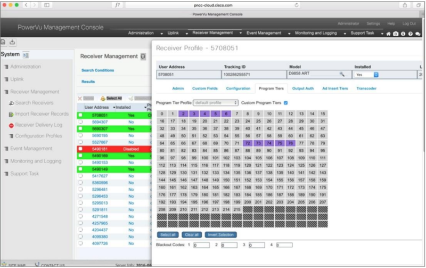Check the box for receiver 4097726
Image resolution: width=426 pixels, height=268 pixels.
(80, 243)
